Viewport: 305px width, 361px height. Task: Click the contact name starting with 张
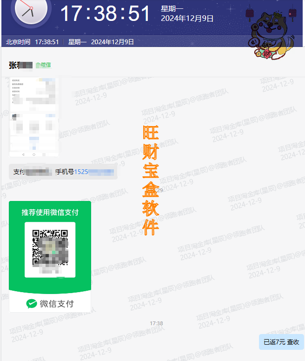tap(21, 65)
